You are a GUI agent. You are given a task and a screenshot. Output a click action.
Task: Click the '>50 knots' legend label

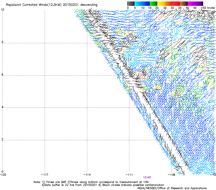pos(208,8)
